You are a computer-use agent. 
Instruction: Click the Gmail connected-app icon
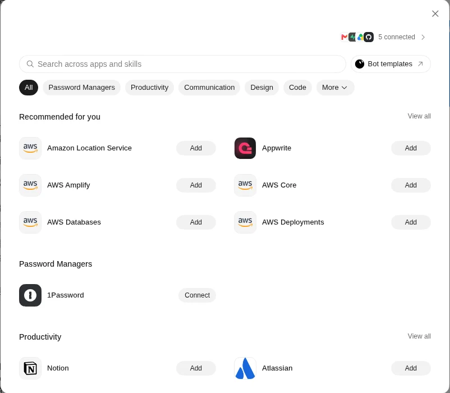coord(344,37)
